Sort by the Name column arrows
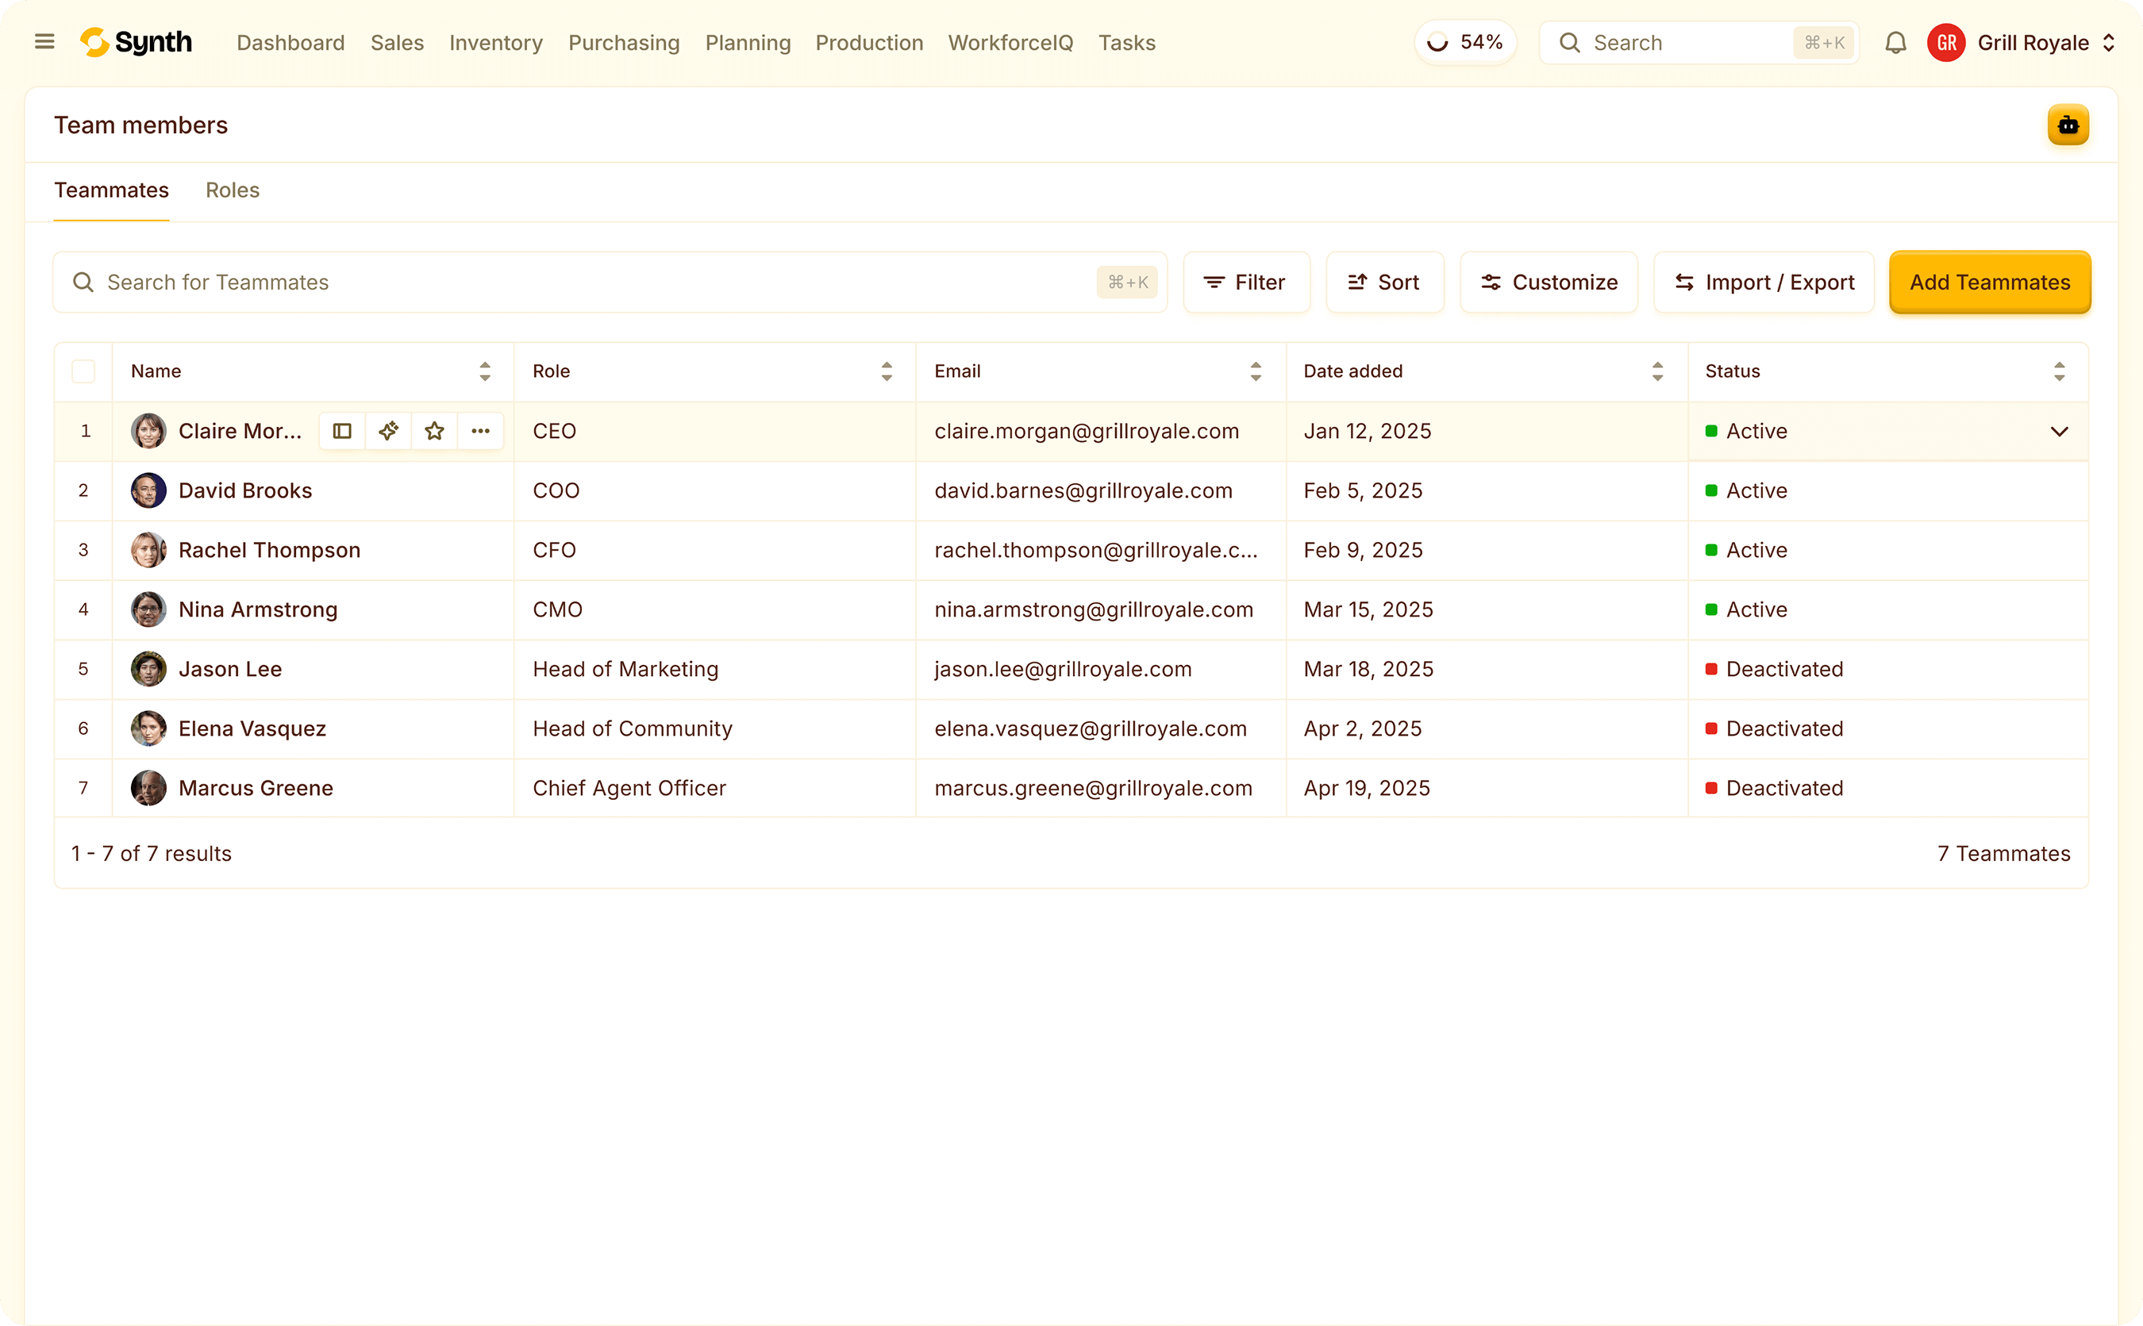 [485, 371]
